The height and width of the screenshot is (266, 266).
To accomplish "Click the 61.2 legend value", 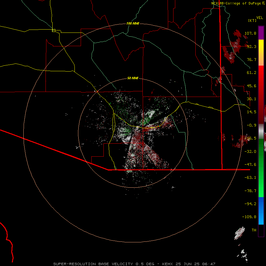I will (x=252, y=73).
